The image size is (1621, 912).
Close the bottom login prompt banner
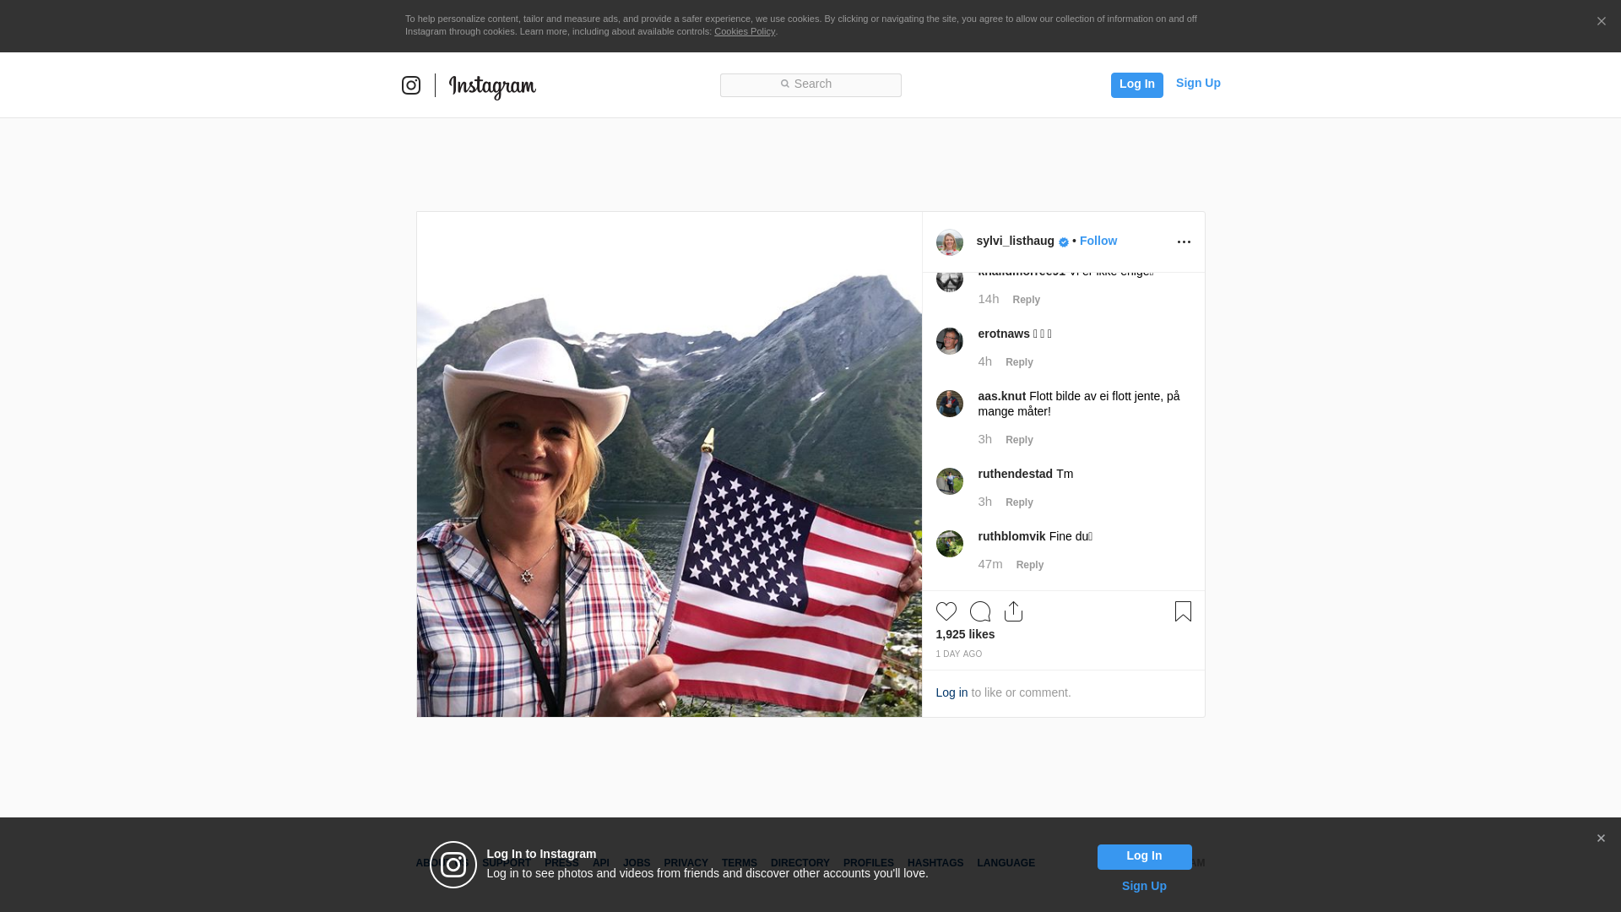click(x=1601, y=839)
